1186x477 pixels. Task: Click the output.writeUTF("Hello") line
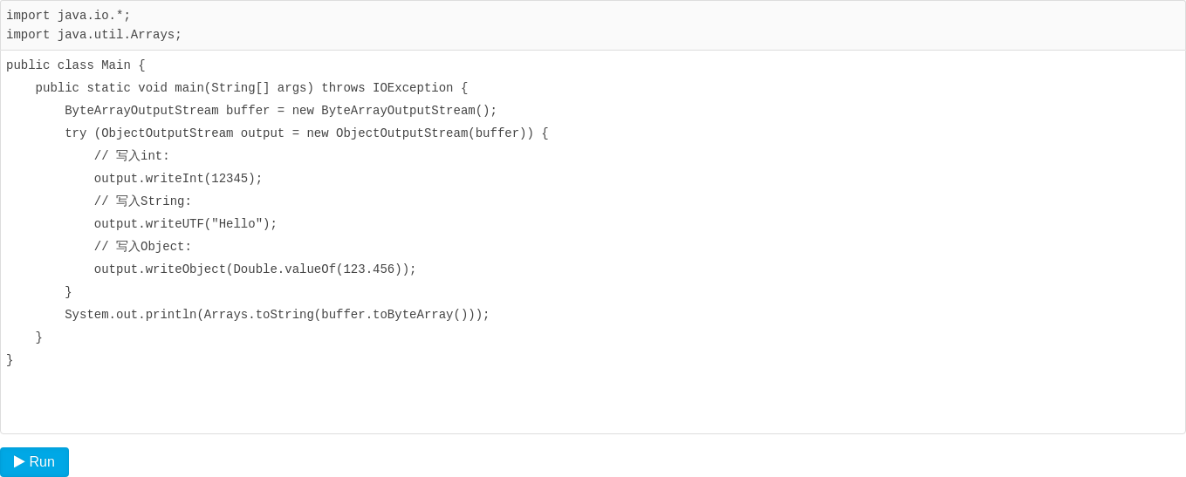[186, 224]
